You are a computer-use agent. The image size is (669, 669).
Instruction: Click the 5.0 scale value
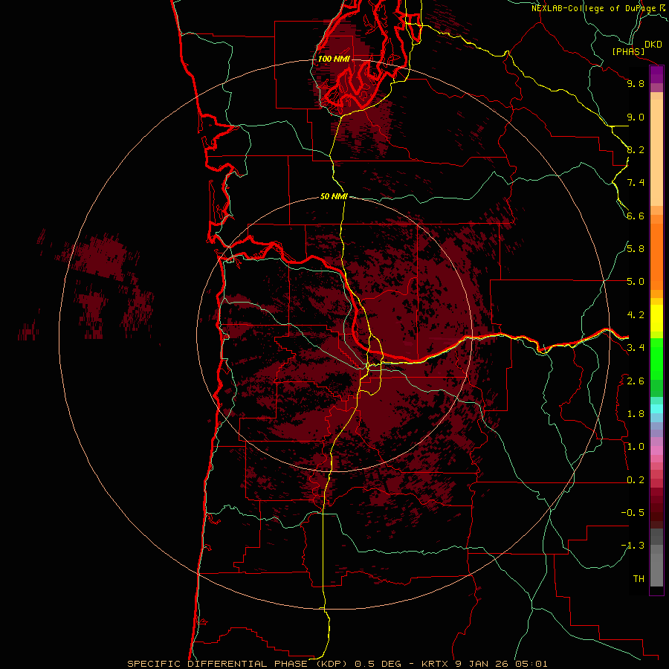tap(636, 282)
